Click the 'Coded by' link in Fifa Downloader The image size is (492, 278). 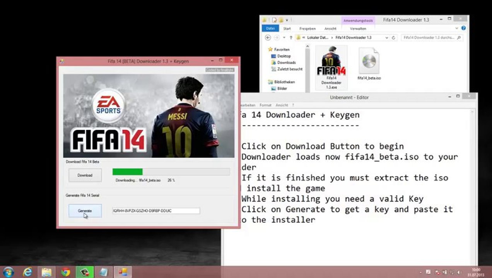(x=220, y=70)
